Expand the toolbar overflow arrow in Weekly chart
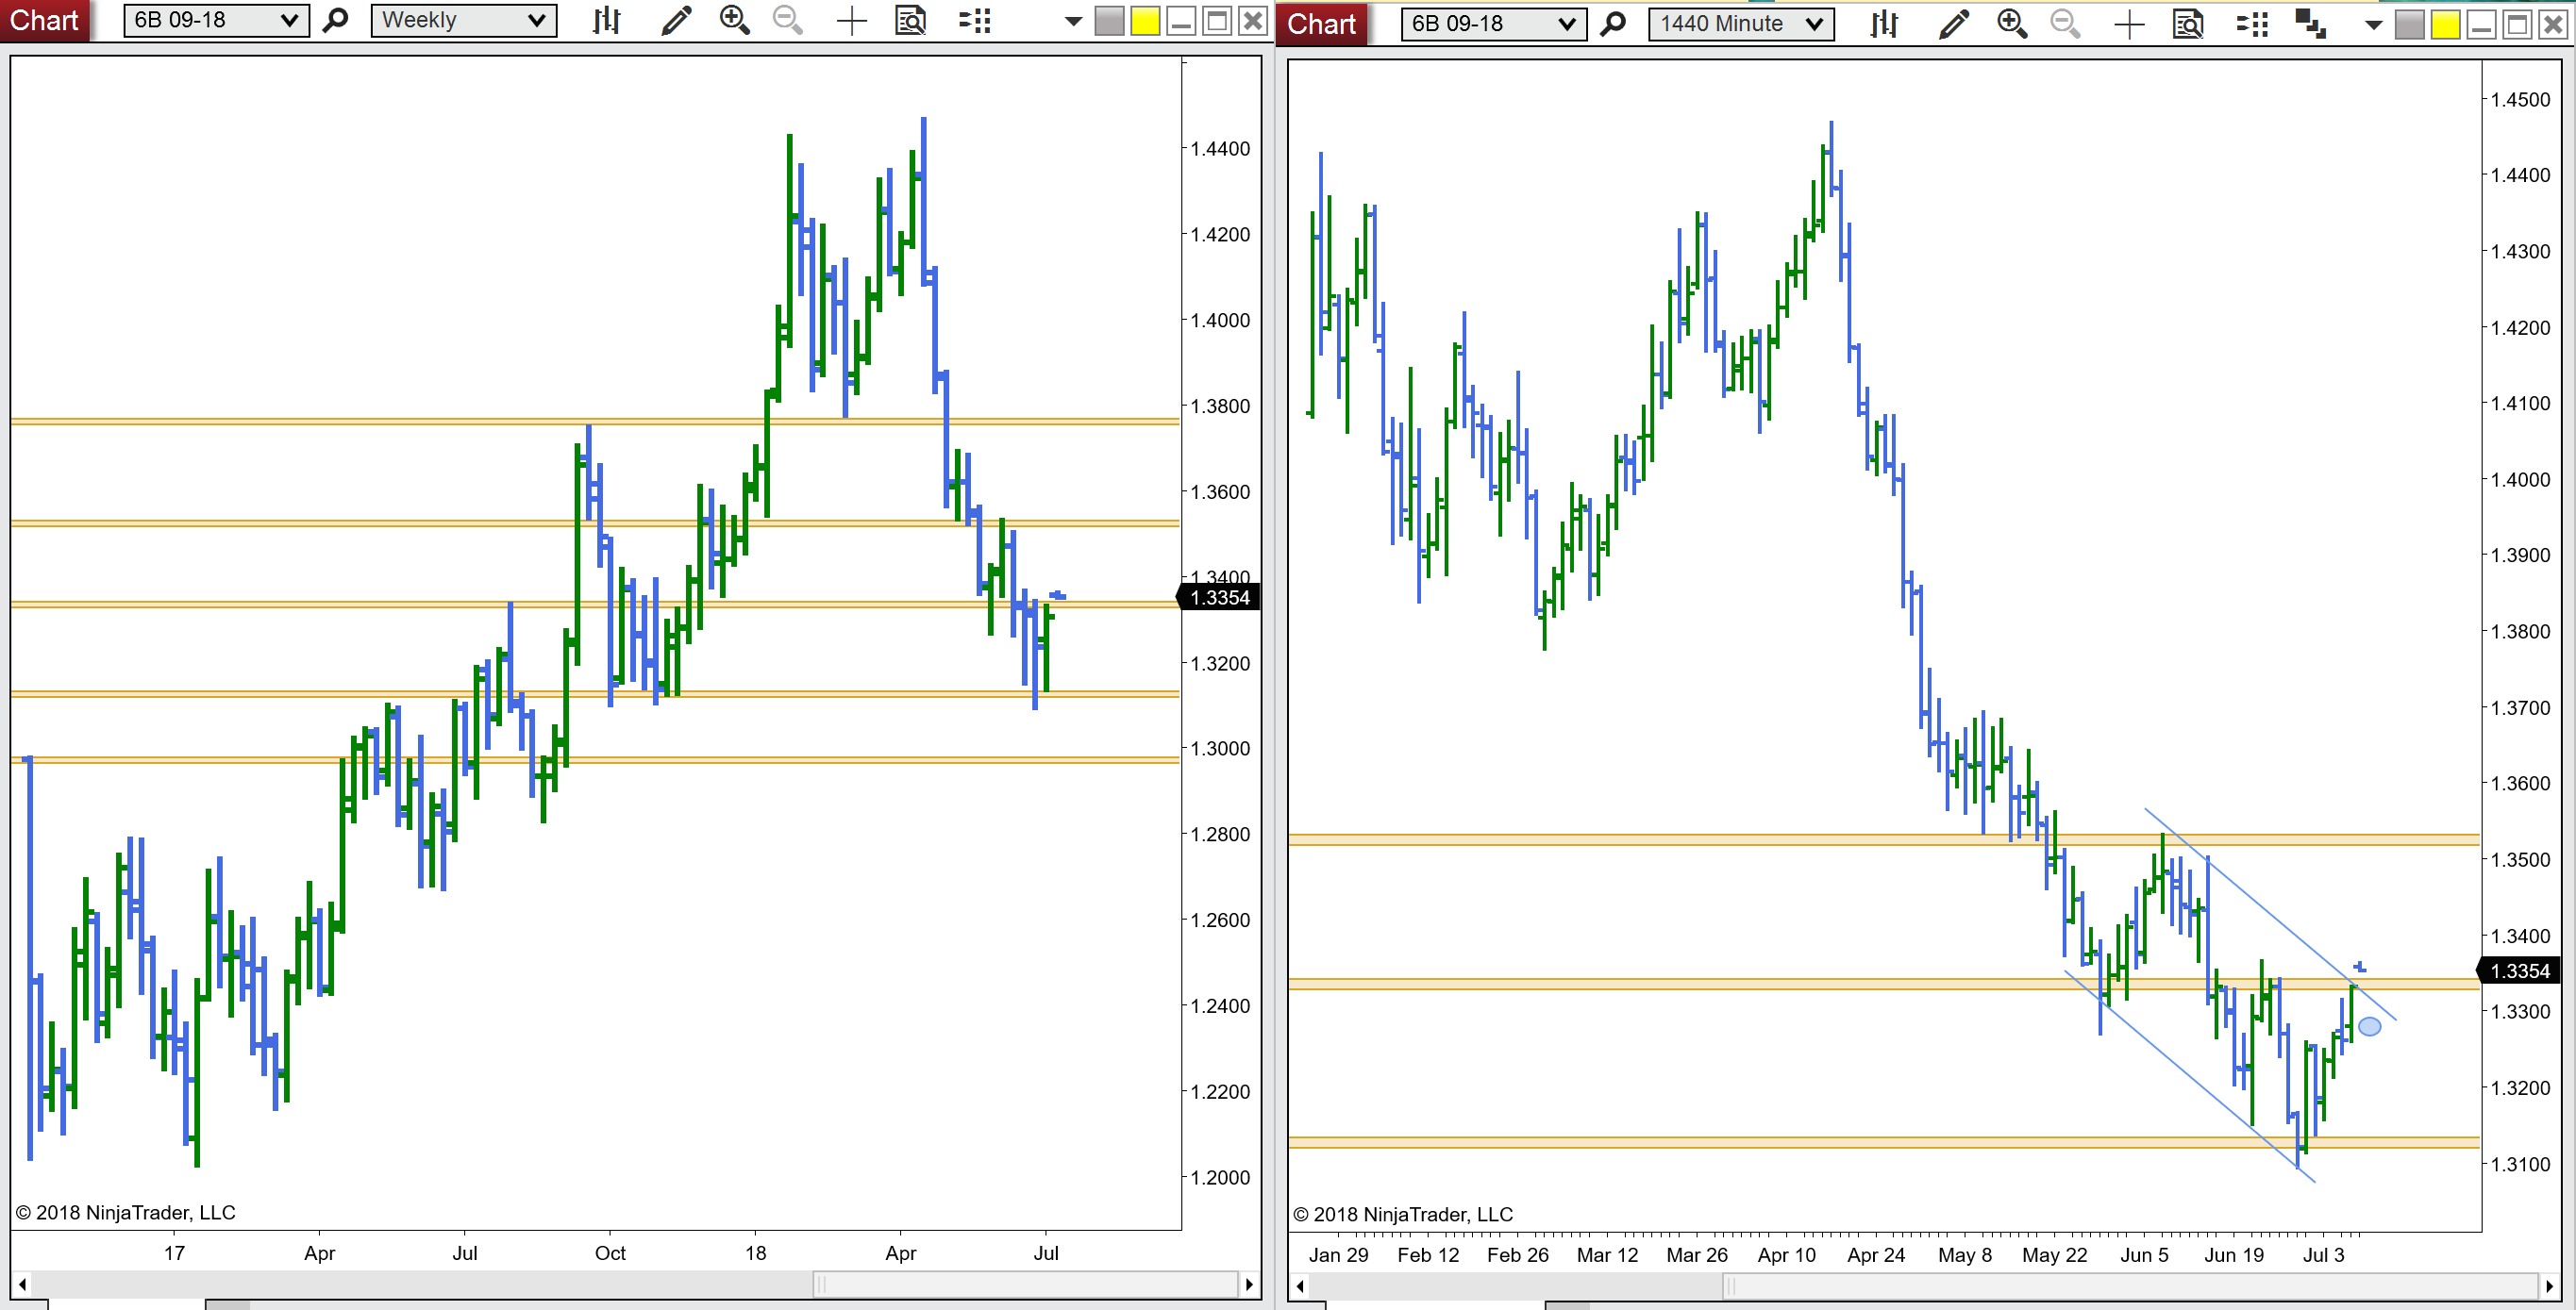Image resolution: width=2576 pixels, height=1310 pixels. click(1073, 21)
